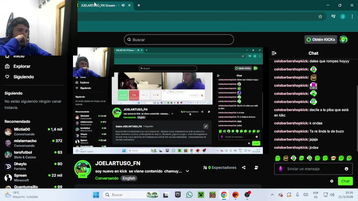Open recommended channel Mictia00

[x=33, y=131]
